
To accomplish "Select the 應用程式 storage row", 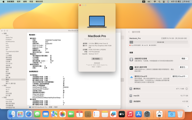I will tap(159, 89).
